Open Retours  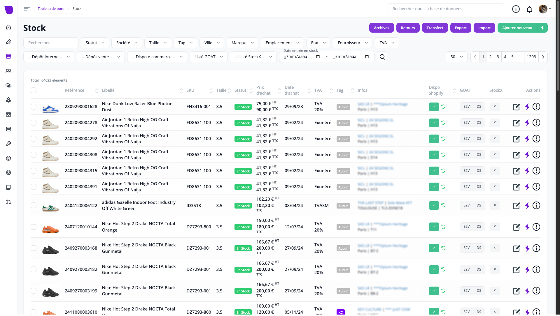(x=408, y=28)
